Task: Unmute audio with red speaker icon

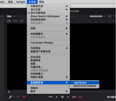Action: (24, 97)
